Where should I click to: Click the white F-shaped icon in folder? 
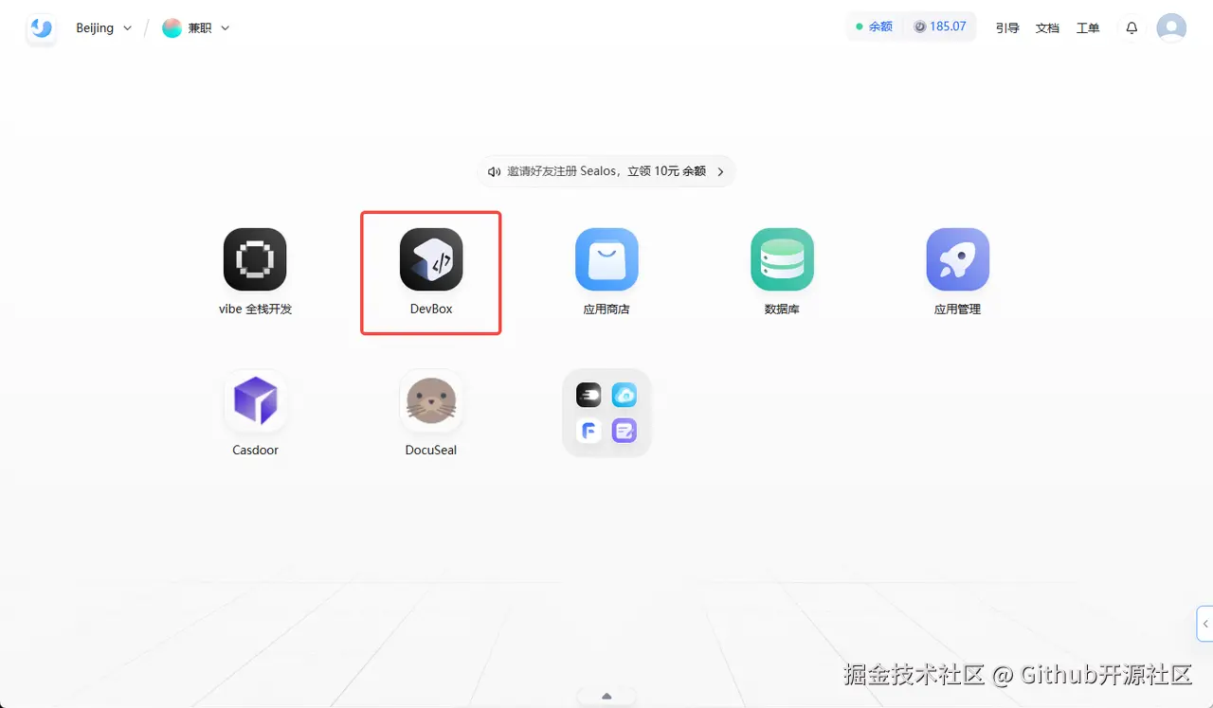pyautogui.click(x=588, y=431)
